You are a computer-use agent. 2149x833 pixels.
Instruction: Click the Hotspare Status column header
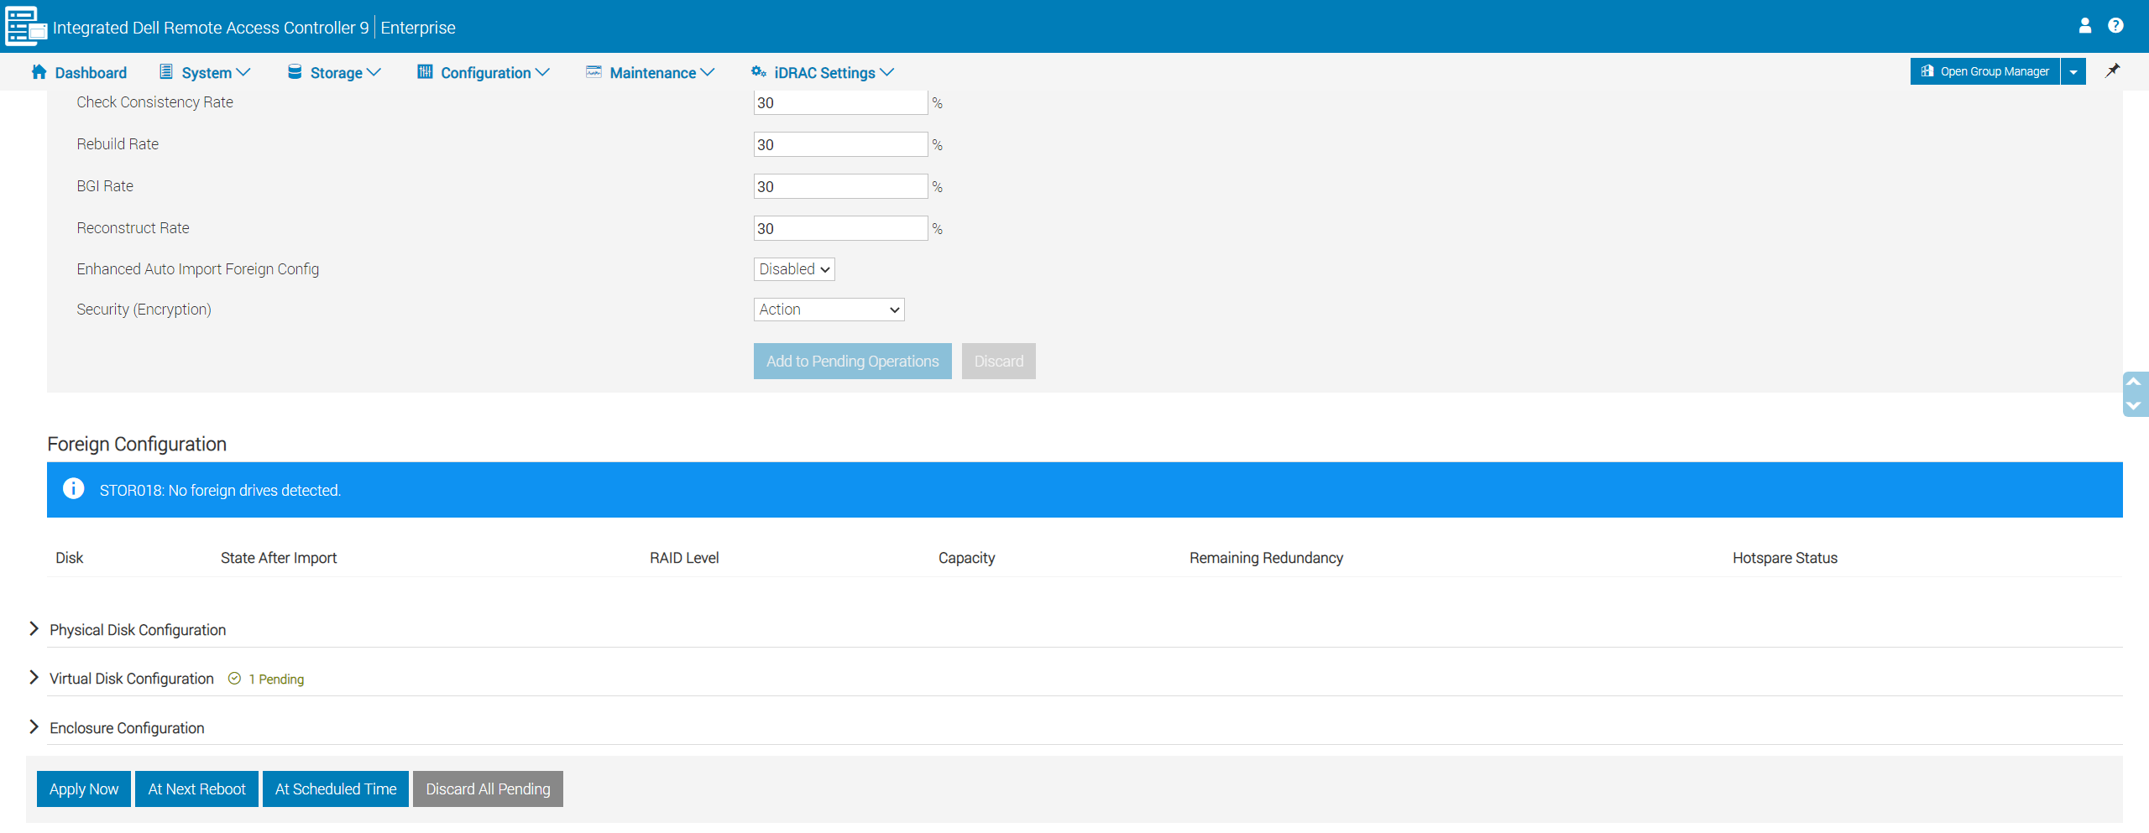coord(1786,558)
